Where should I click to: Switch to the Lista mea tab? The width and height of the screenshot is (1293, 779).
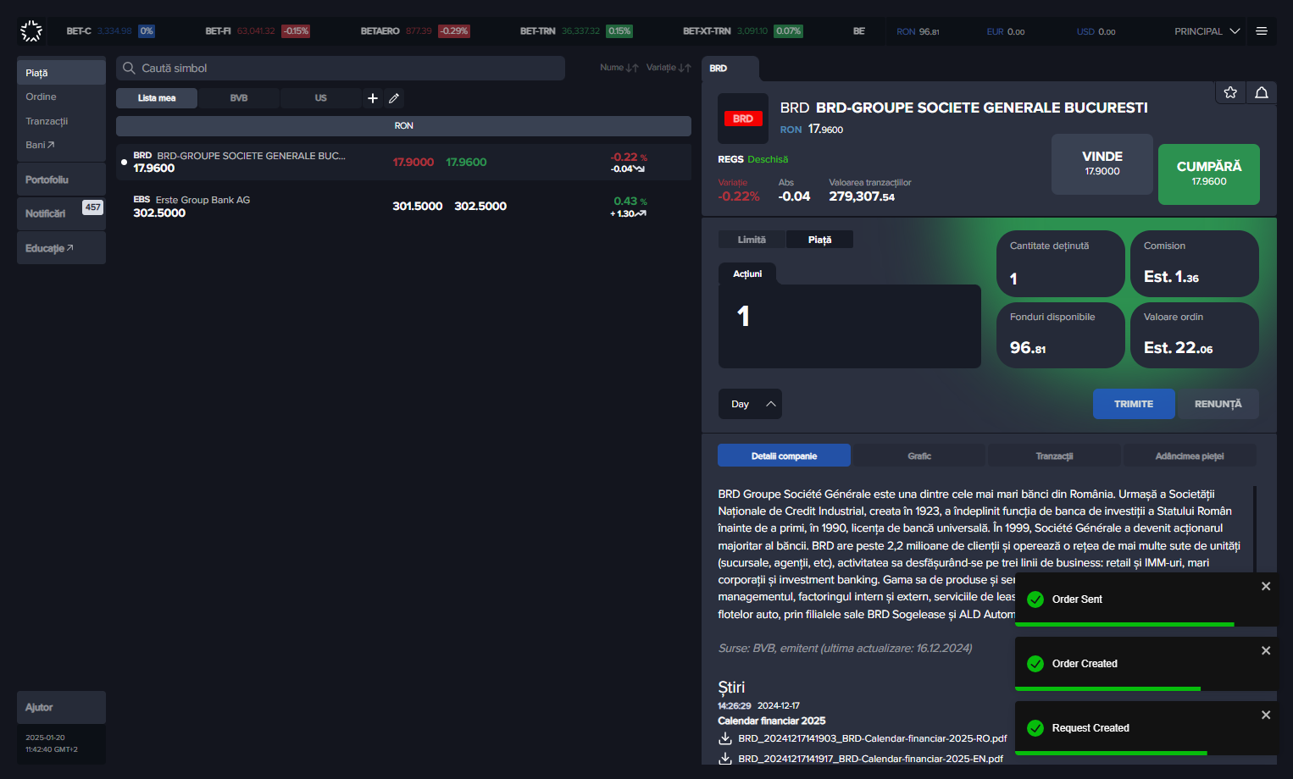(x=157, y=98)
